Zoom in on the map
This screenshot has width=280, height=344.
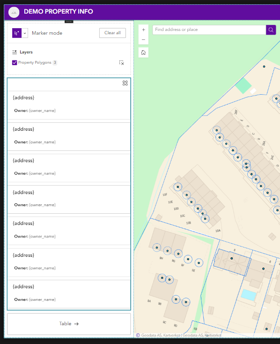[x=143, y=30]
